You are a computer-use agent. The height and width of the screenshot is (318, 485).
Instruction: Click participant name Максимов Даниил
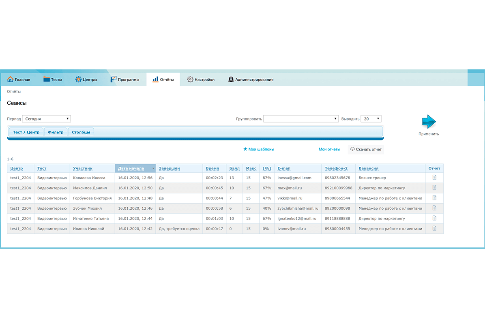90,188
